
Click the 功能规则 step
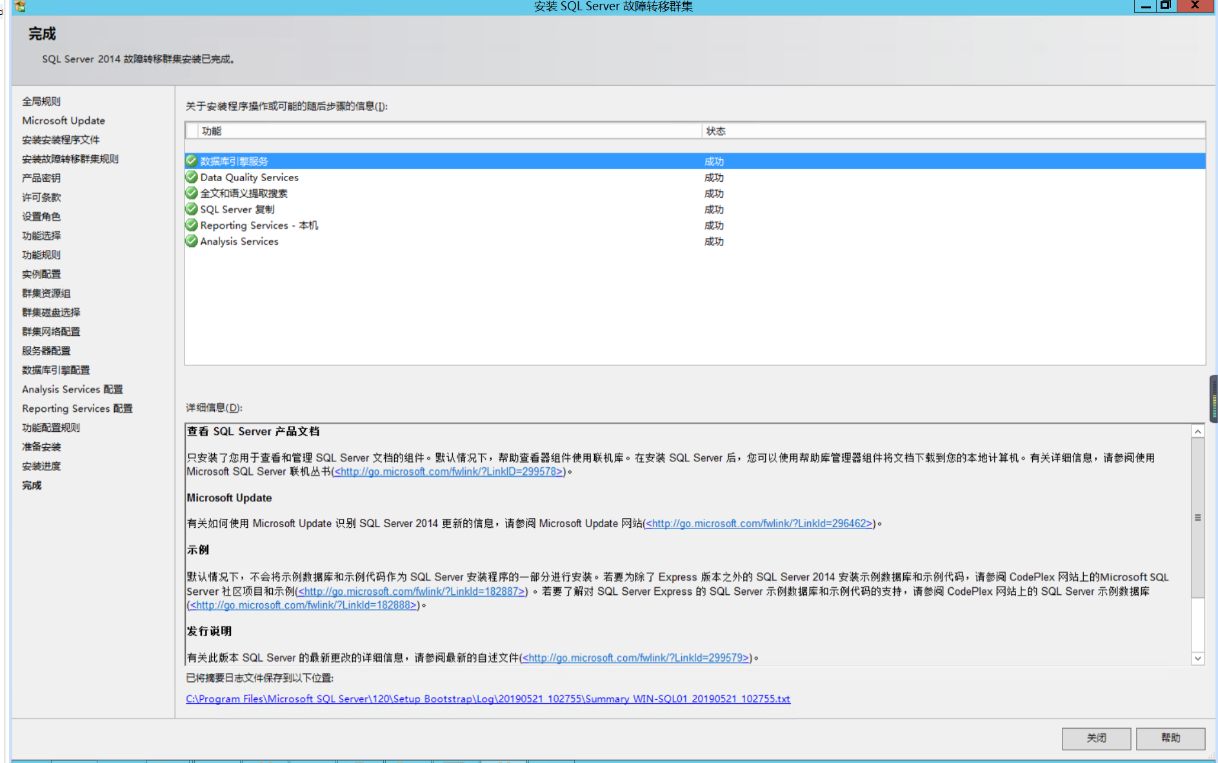(x=41, y=255)
